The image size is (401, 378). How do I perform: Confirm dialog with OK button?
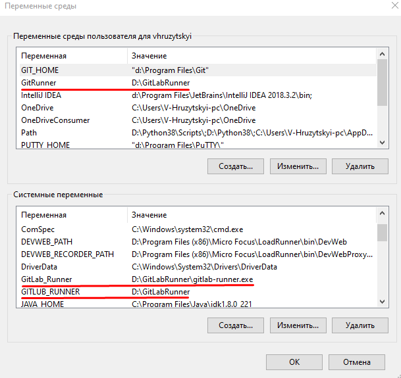click(294, 362)
